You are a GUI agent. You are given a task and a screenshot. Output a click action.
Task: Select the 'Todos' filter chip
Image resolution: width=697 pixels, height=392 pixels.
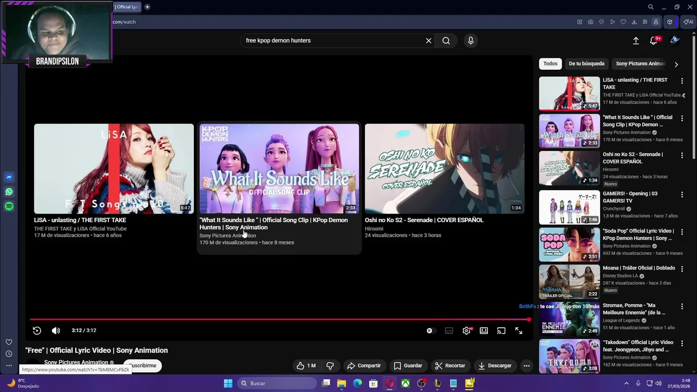551,64
